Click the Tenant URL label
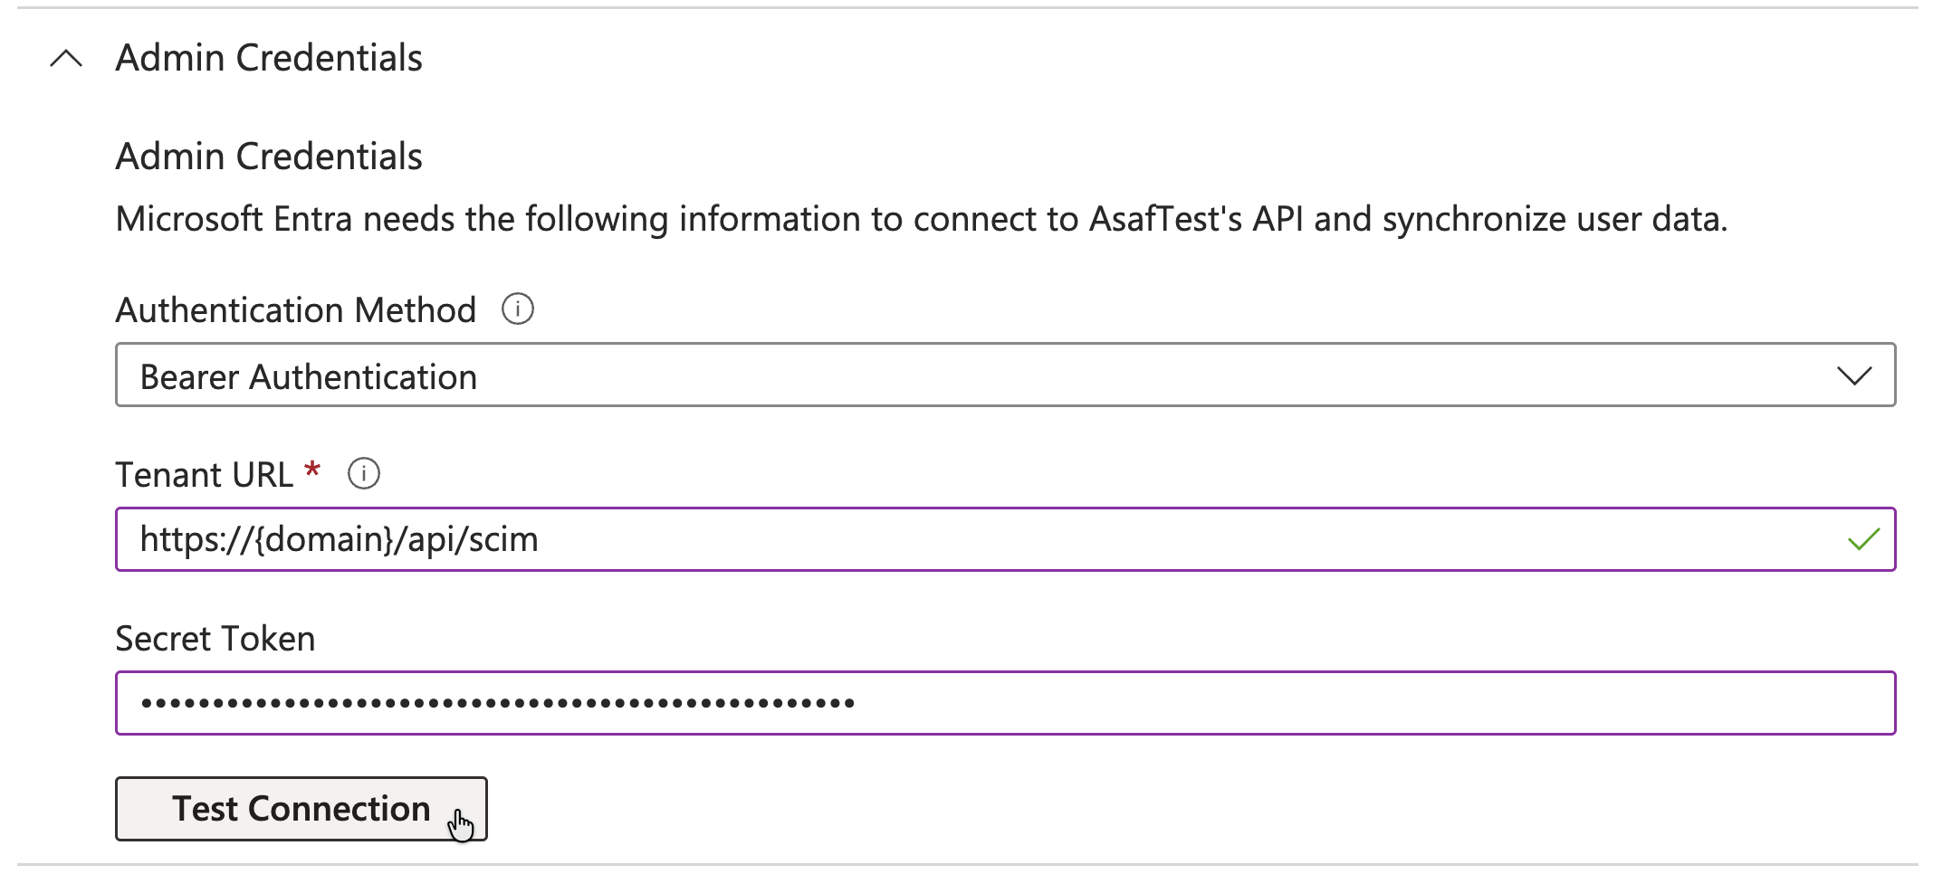The width and height of the screenshot is (1933, 874). click(204, 474)
